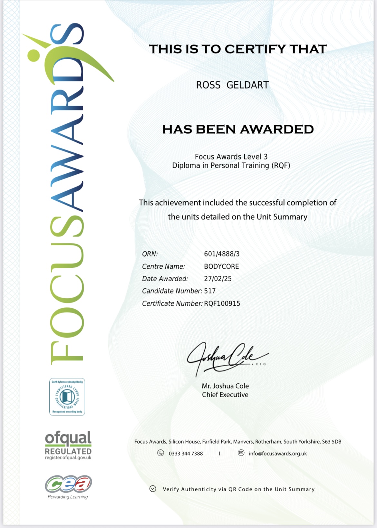377x528 pixels.
Task: Click the date awarded 27/02/25
Action: 218,279
